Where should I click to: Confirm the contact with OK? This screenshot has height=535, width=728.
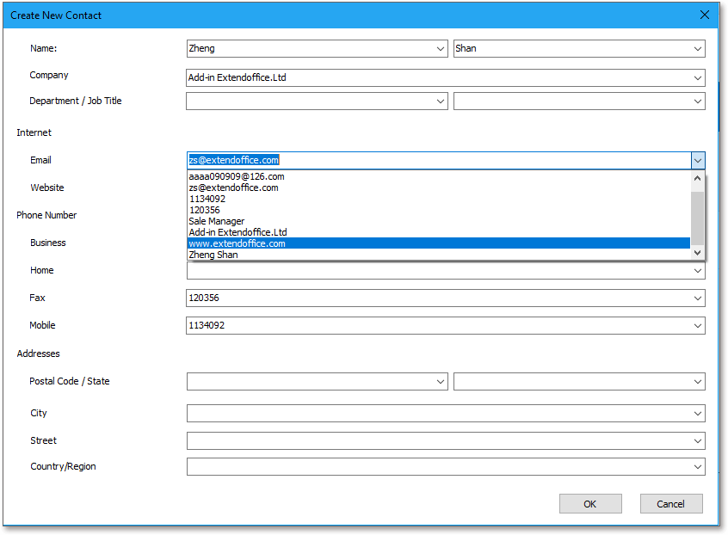click(x=590, y=503)
